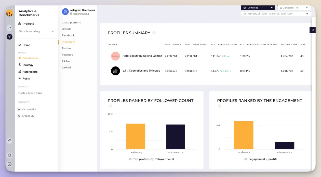The image size is (321, 177).
Task: Click e.l.f. Cosmetics profile avatar
Action: (x=115, y=71)
